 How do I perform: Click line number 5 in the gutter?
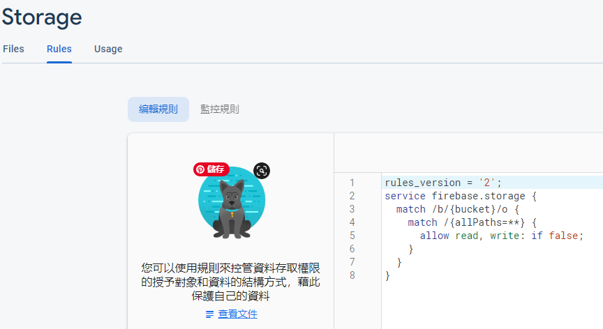pyautogui.click(x=352, y=236)
